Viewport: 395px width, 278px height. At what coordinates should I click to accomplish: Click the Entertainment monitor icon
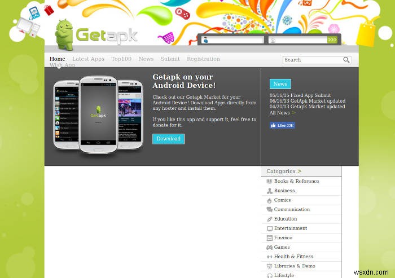point(270,228)
